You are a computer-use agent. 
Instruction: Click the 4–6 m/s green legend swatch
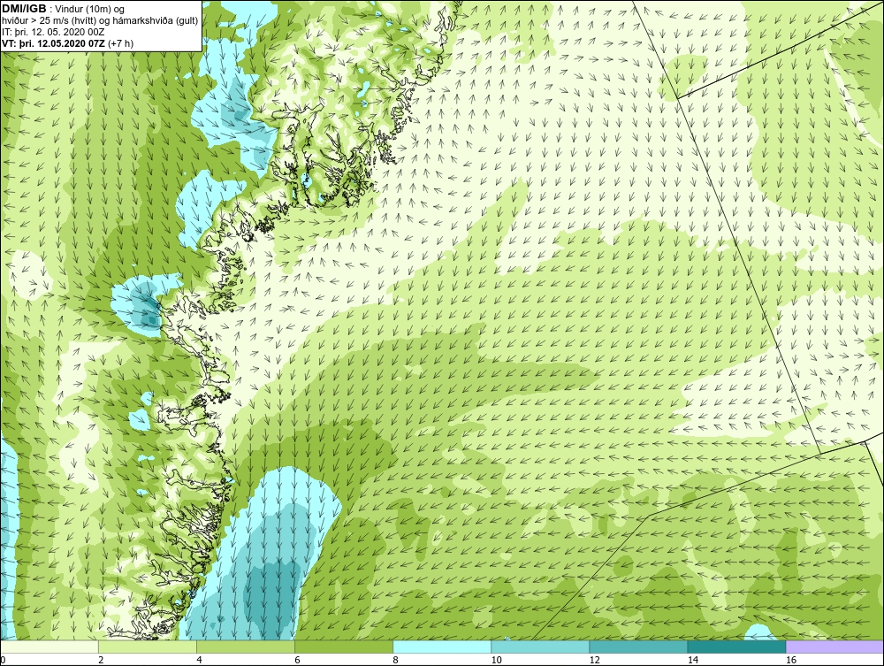point(245,647)
